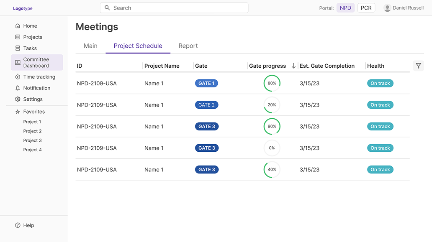
Task: Sort by Gate progress arrow
Action: [x=293, y=66]
